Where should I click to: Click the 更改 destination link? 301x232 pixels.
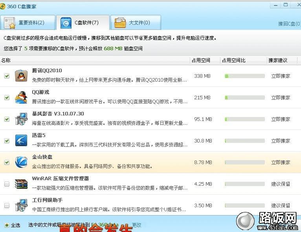pyautogui.click(x=136, y=225)
